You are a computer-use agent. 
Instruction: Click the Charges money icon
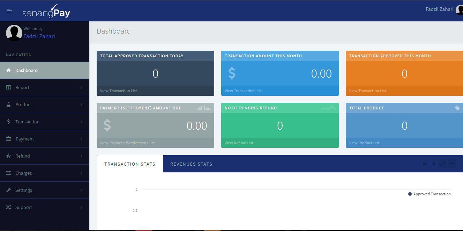tap(9, 173)
